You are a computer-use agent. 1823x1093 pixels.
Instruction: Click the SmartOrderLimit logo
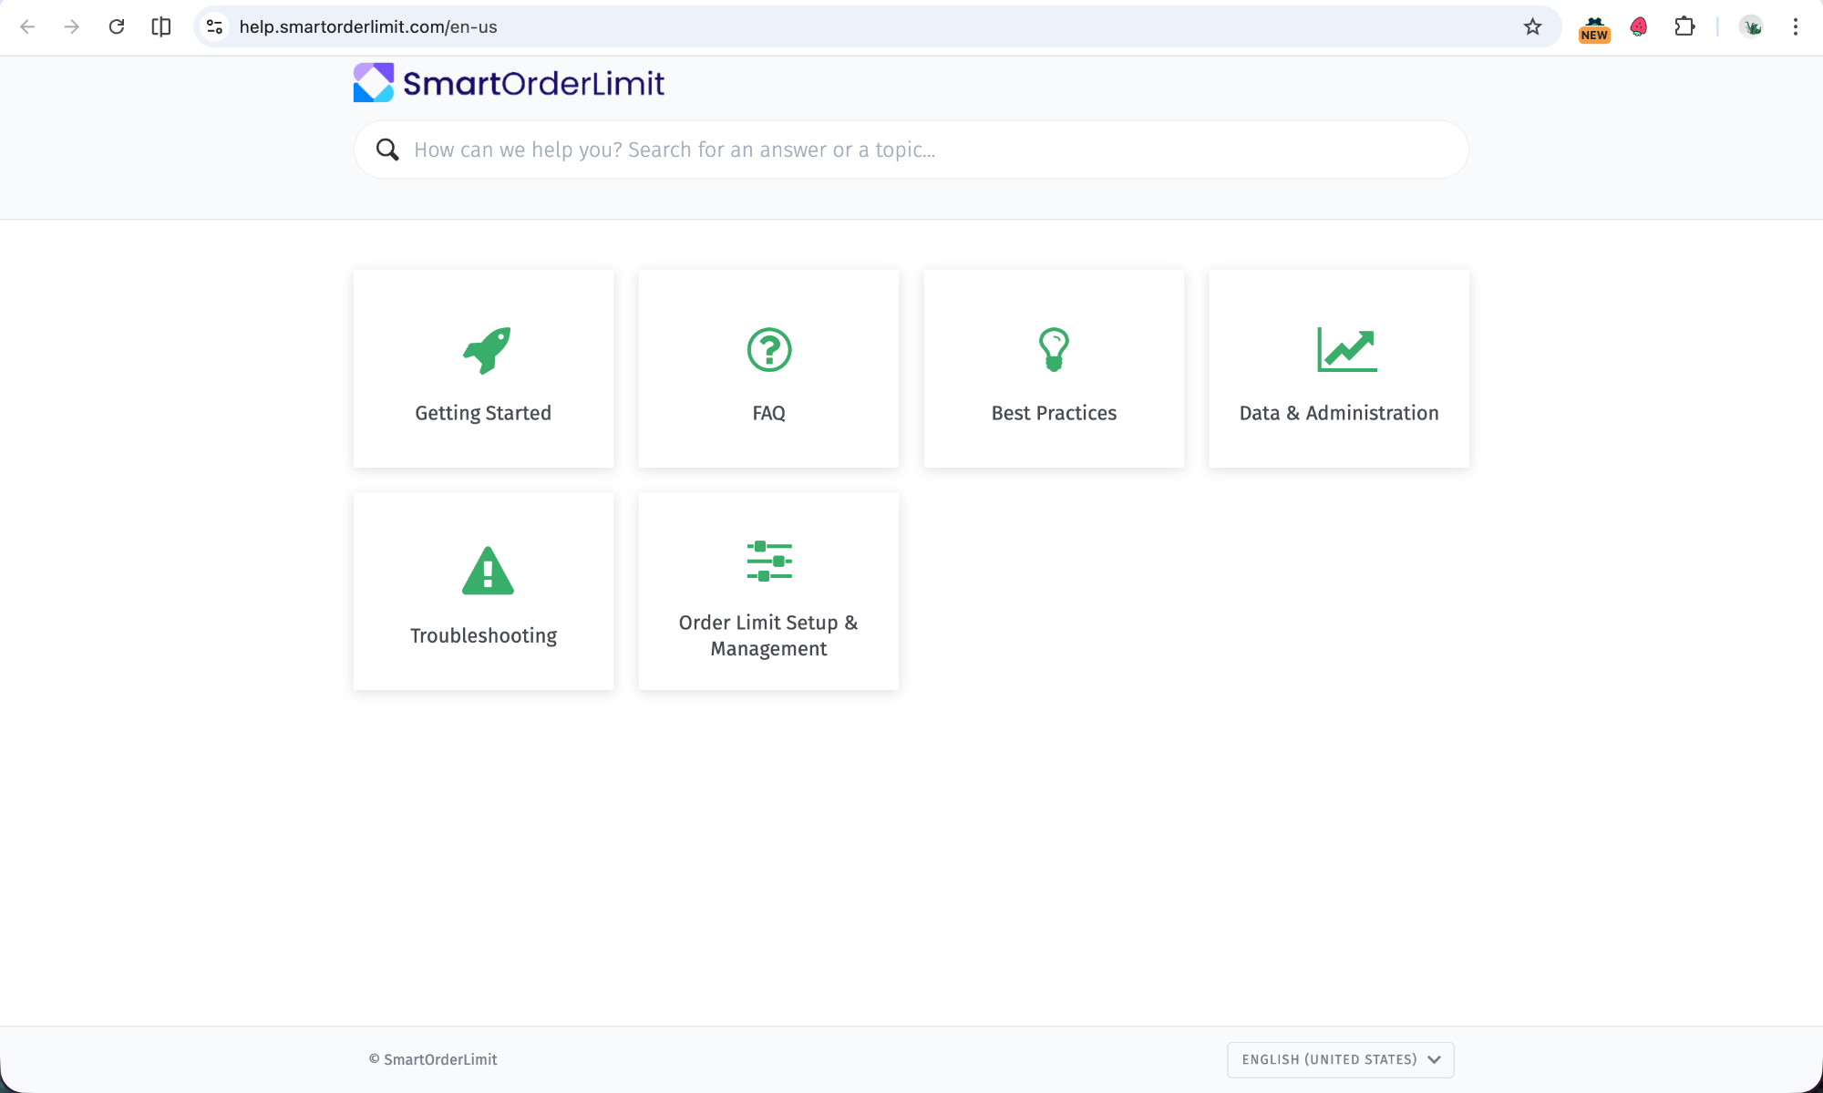[509, 83]
